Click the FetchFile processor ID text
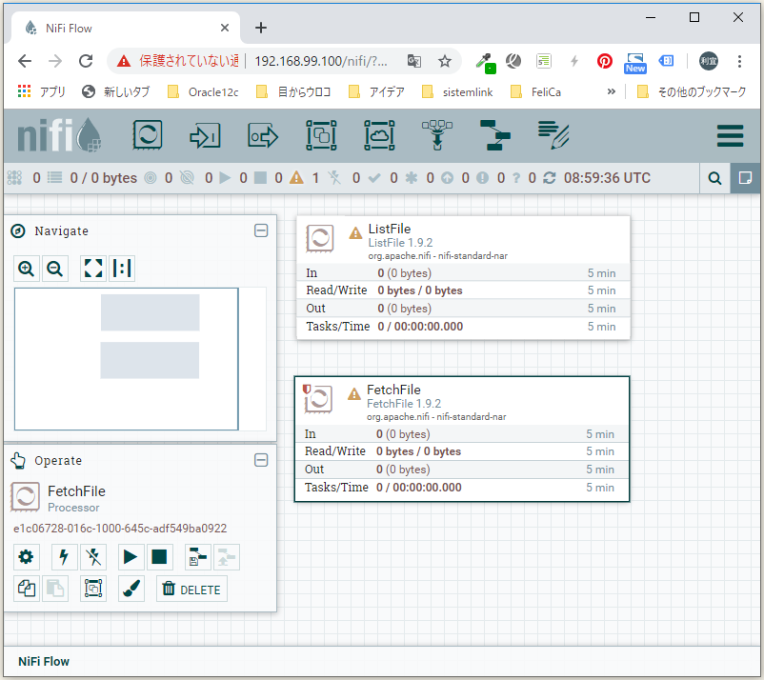764x680 pixels. 120,529
